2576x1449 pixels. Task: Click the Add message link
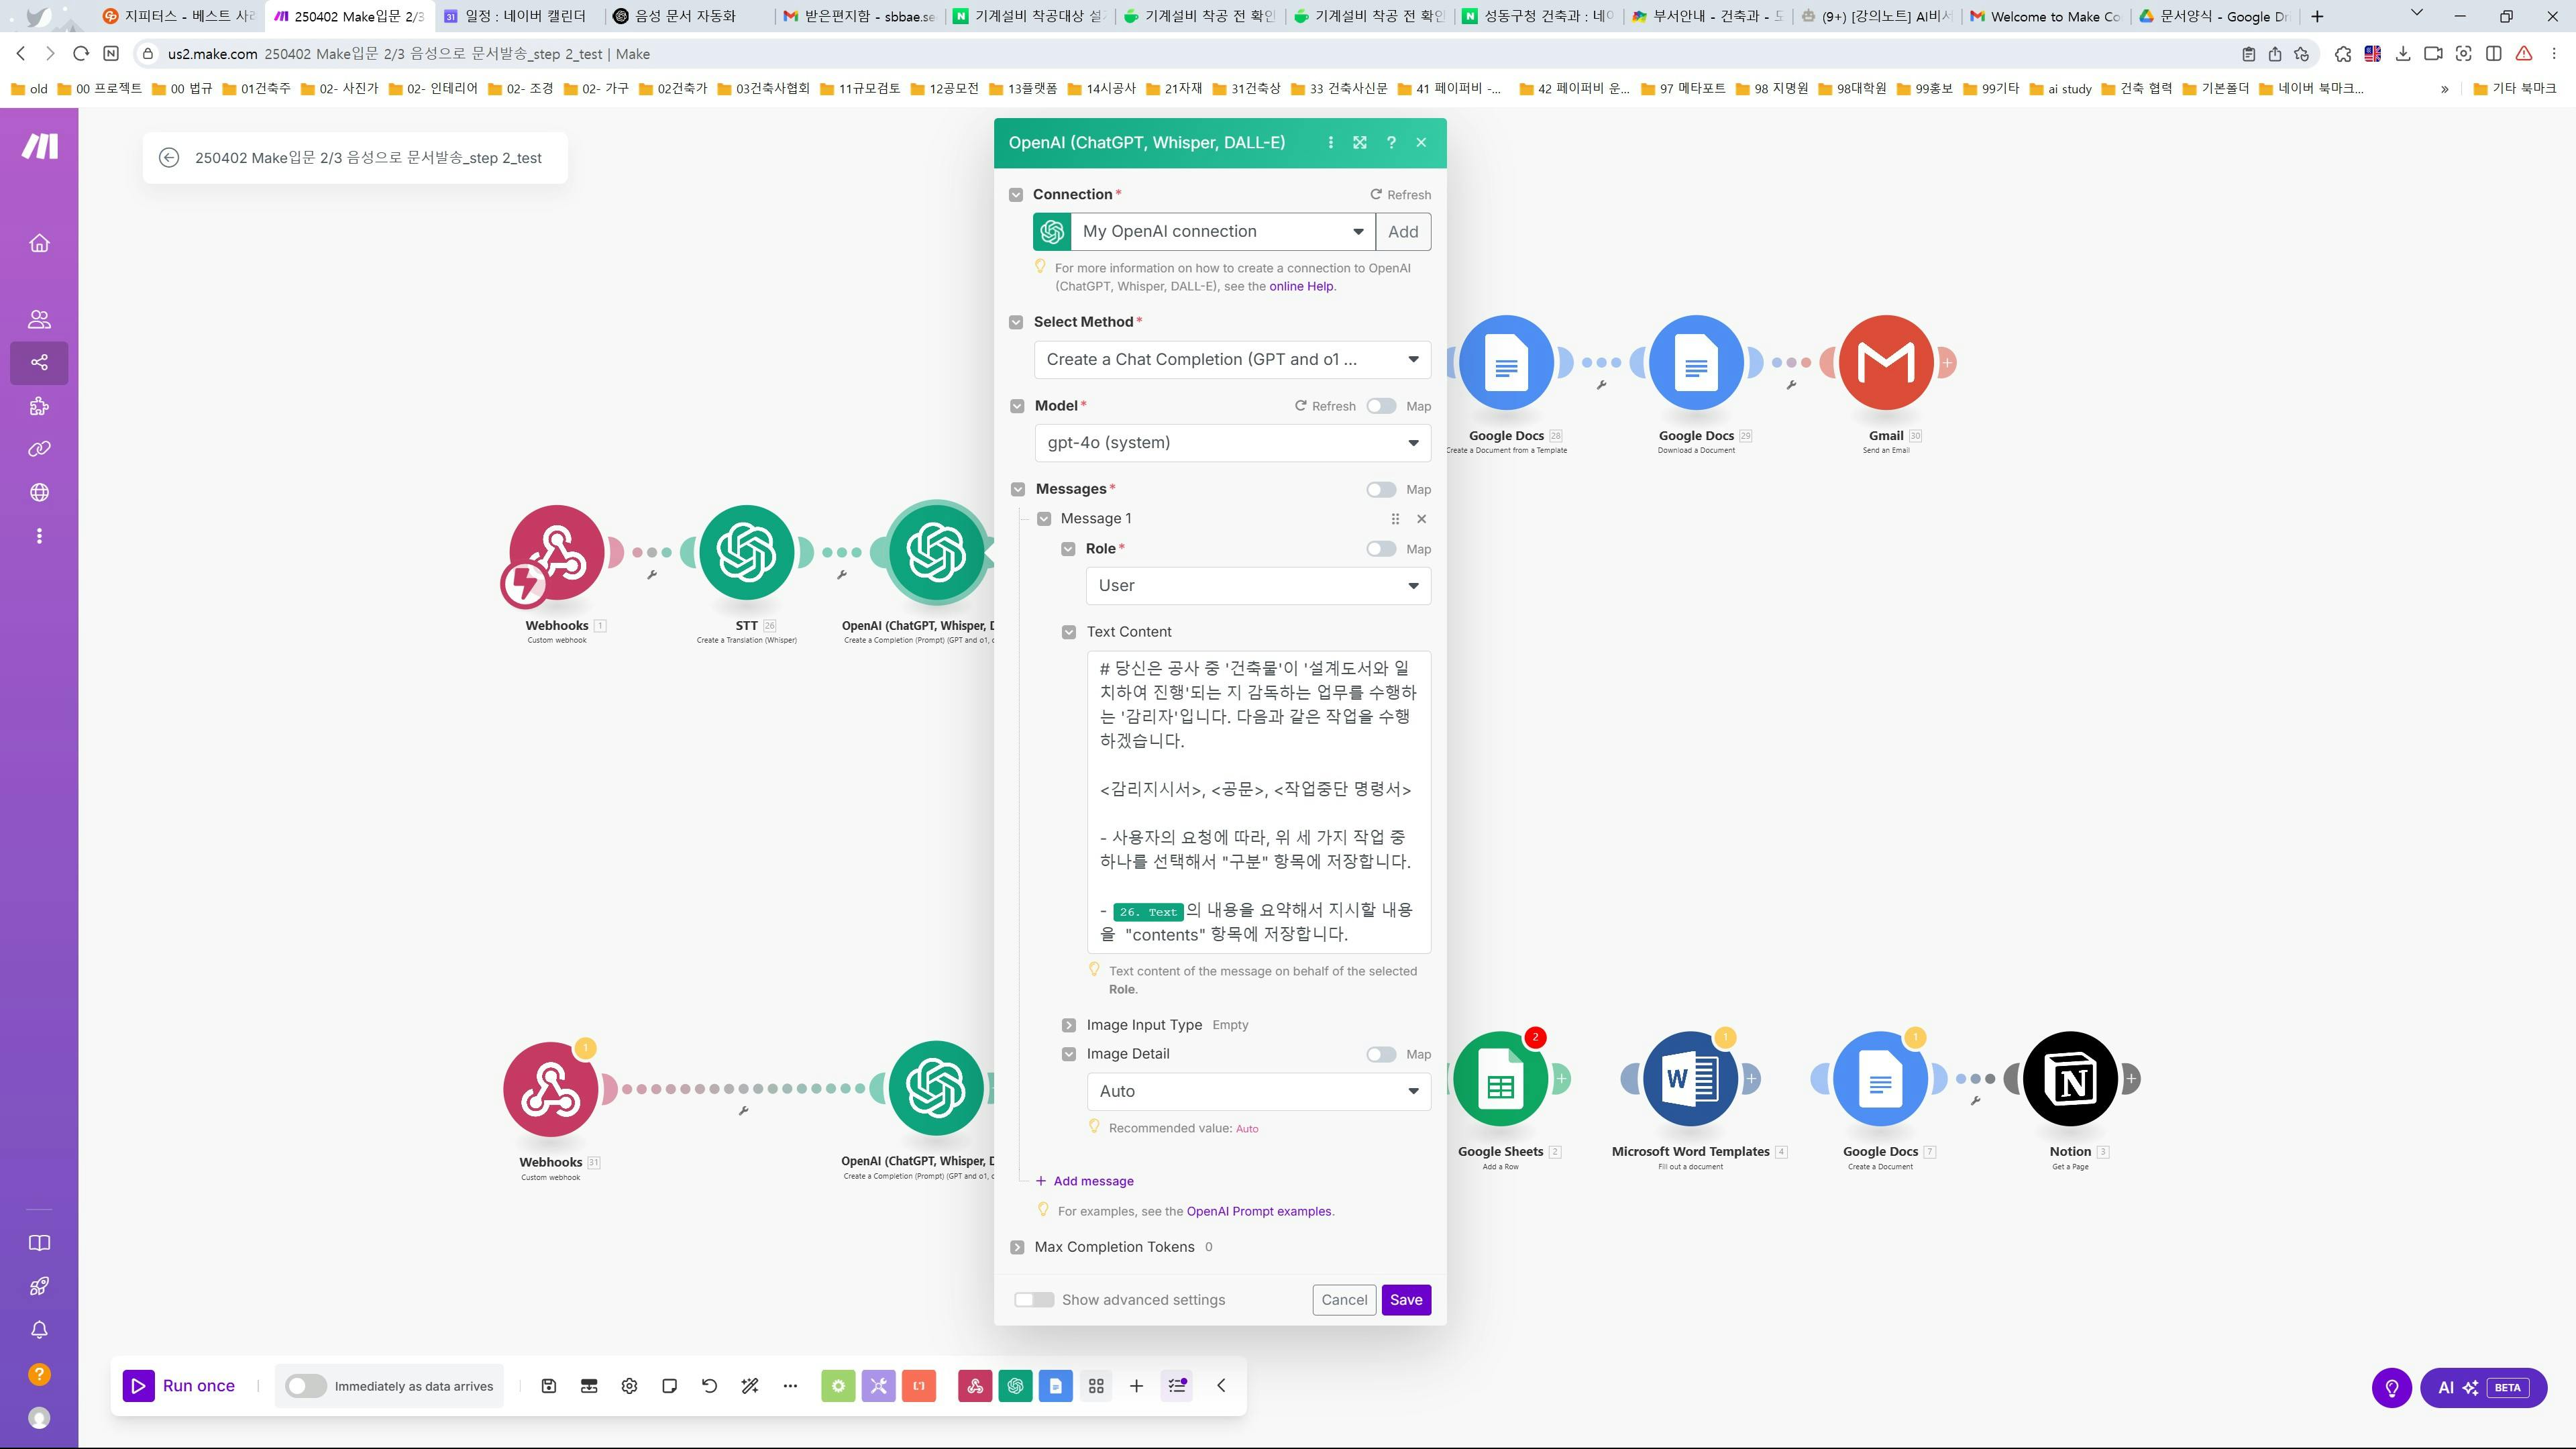point(1092,1181)
